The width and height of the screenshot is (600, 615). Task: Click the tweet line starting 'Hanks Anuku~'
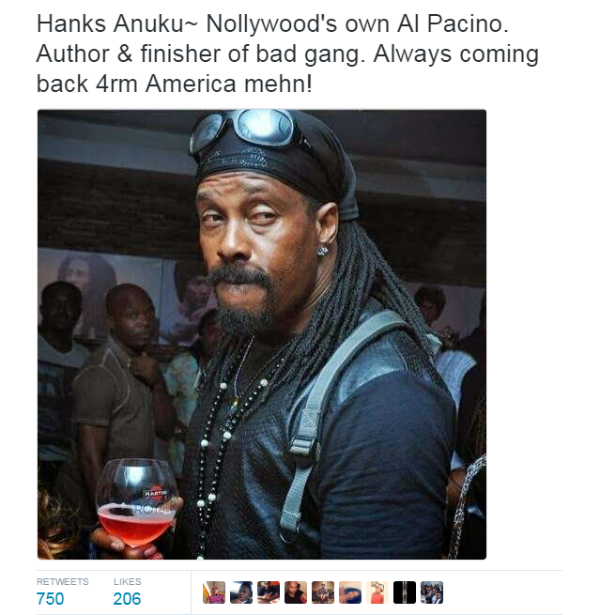tap(272, 23)
